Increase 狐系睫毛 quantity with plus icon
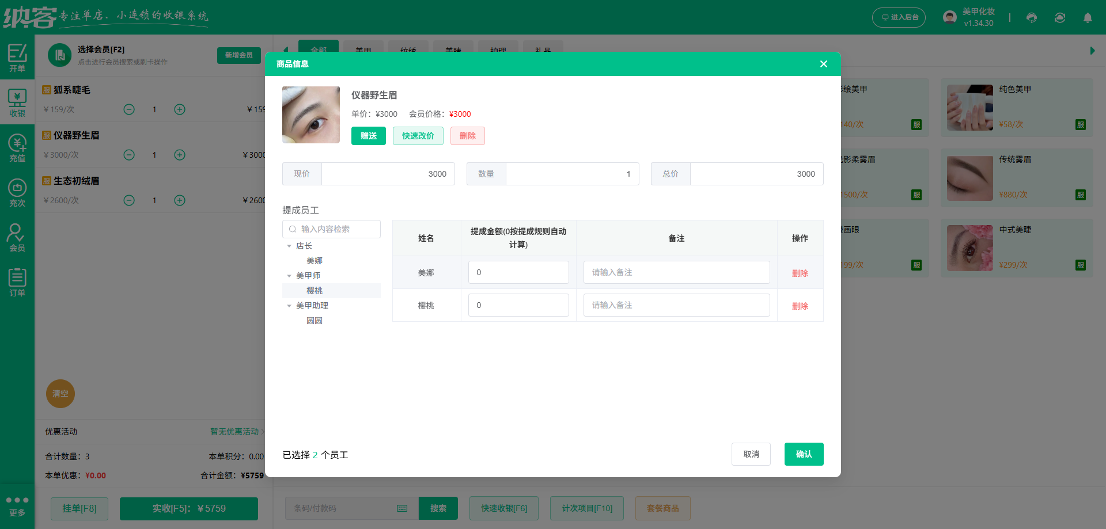This screenshot has width=1106, height=529. (179, 109)
